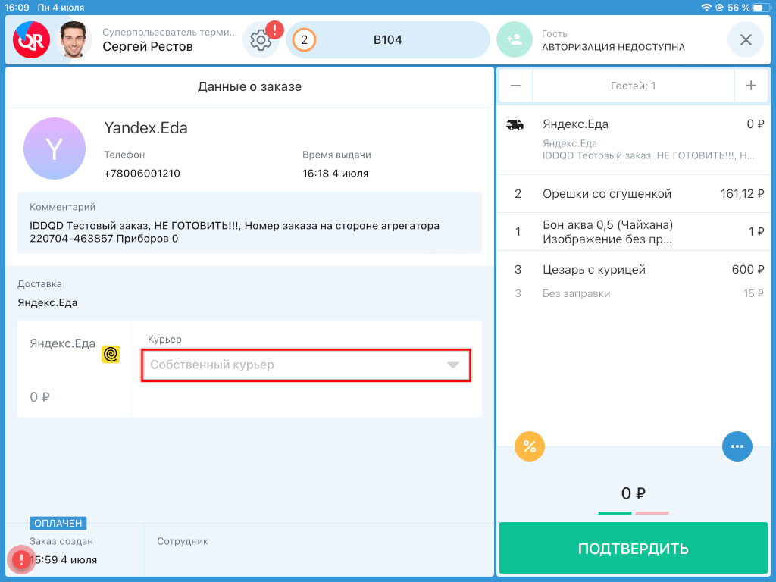Tap the red QR logo icon
This screenshot has height=582, width=776.
pos(31,40)
